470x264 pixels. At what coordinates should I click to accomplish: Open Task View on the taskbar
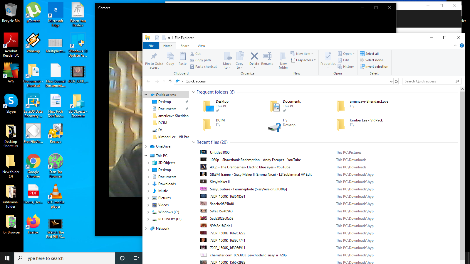pos(136,258)
